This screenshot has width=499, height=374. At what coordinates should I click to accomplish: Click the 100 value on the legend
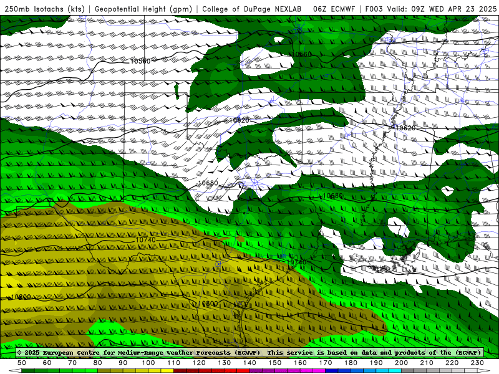(x=148, y=363)
